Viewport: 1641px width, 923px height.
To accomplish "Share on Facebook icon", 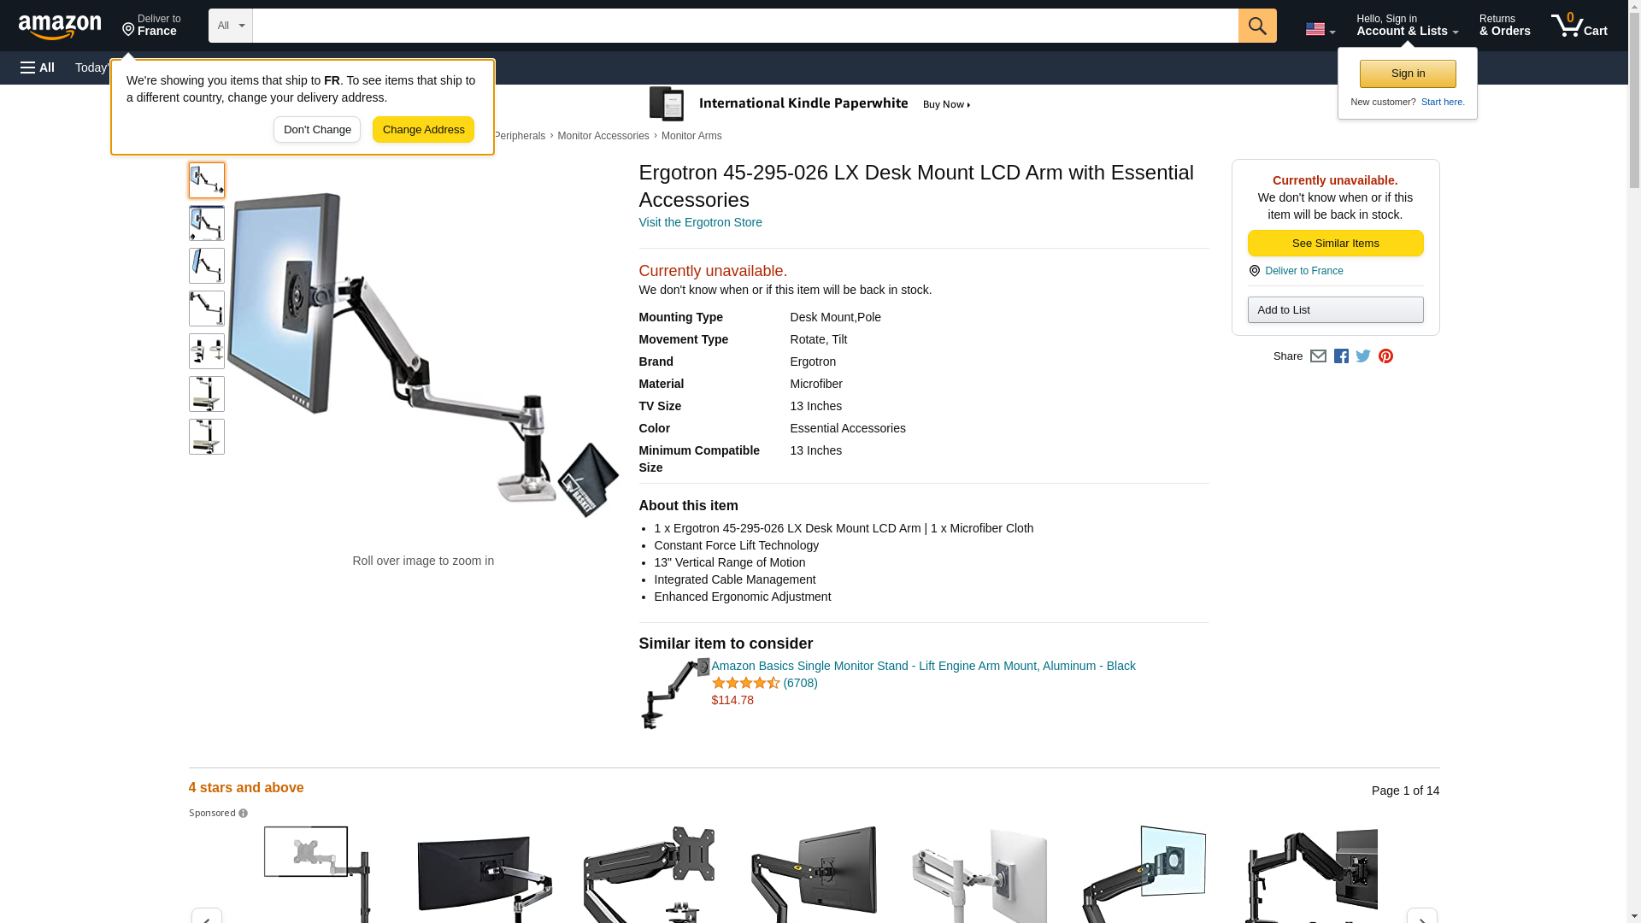I will [1341, 356].
